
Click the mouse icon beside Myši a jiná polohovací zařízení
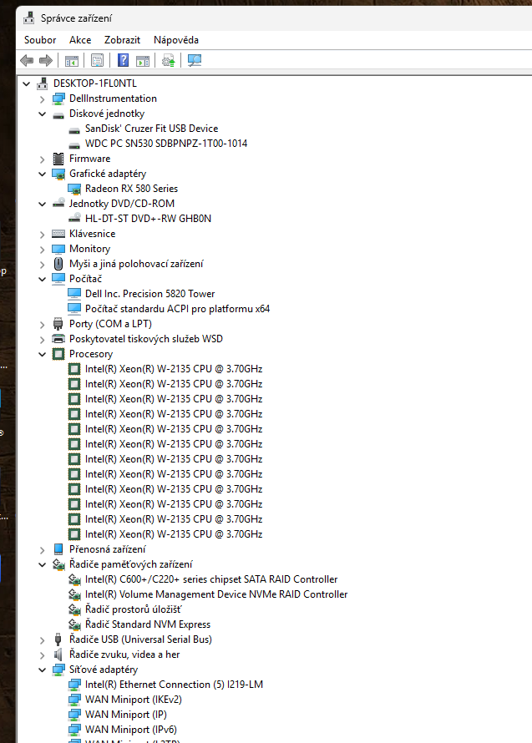tap(58, 264)
